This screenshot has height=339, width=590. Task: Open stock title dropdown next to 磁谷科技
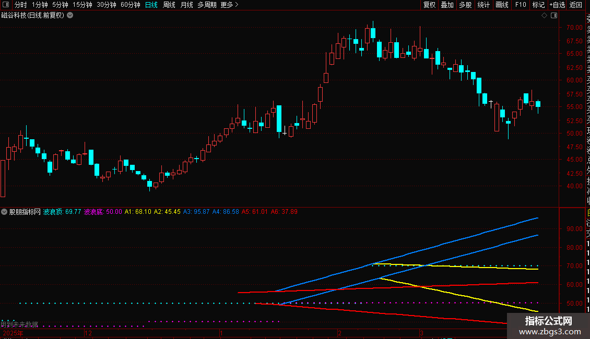[x=70, y=16]
